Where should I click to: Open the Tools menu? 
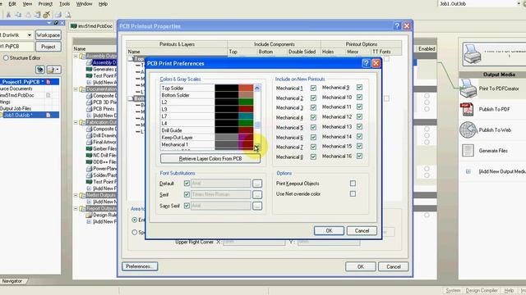tap(64, 4)
